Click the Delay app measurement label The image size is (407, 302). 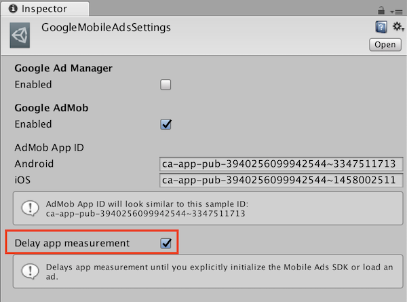(x=72, y=244)
